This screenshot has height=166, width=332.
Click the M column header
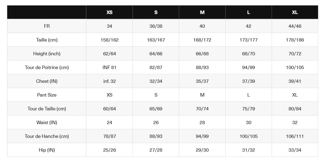[x=202, y=12]
